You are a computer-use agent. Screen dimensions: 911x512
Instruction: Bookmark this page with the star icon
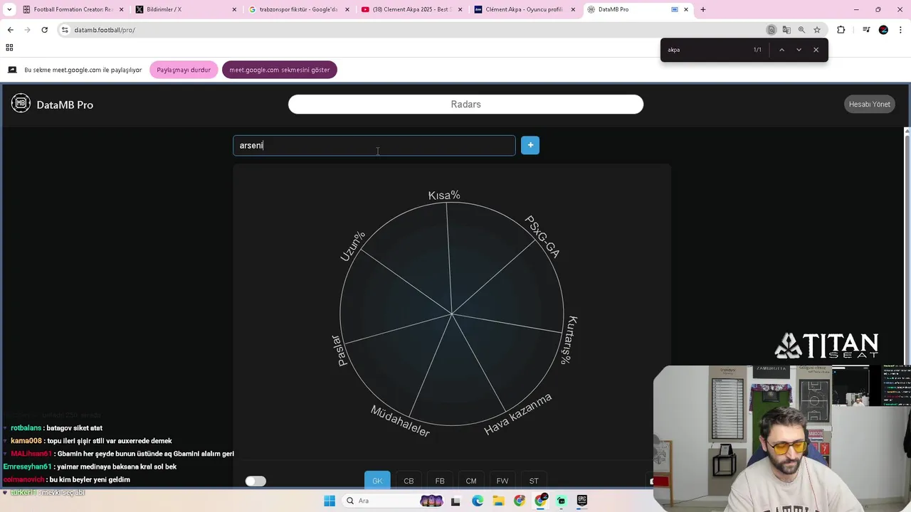(817, 30)
